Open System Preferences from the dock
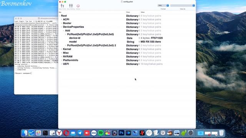246x138 pixels. click(x=191, y=133)
